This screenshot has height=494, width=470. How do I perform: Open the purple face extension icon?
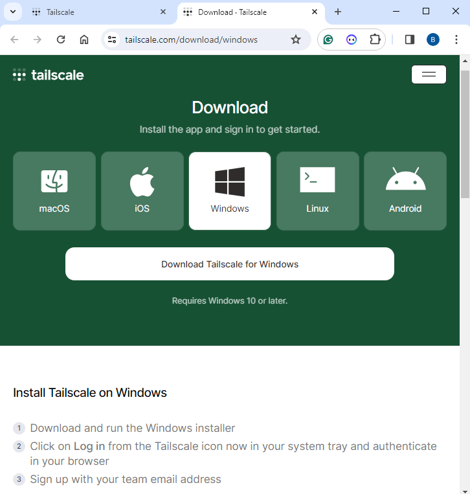tap(352, 39)
